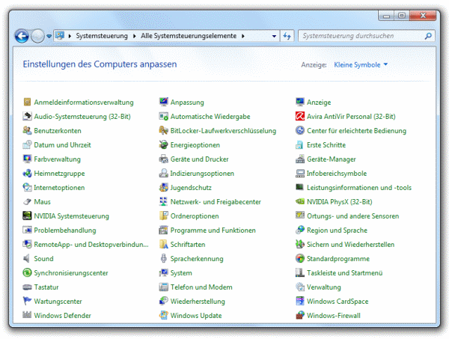Click the Windows-Firewall icon
This screenshot has height=339, width=449.
pyautogui.click(x=300, y=316)
